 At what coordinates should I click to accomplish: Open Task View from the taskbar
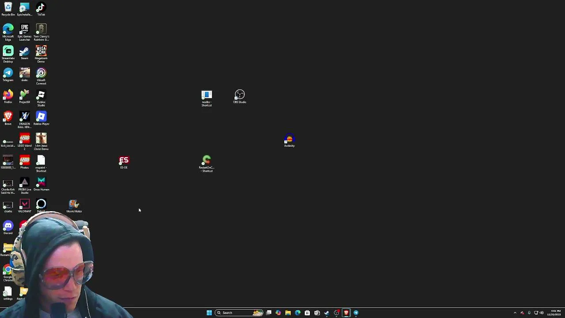[x=269, y=313]
